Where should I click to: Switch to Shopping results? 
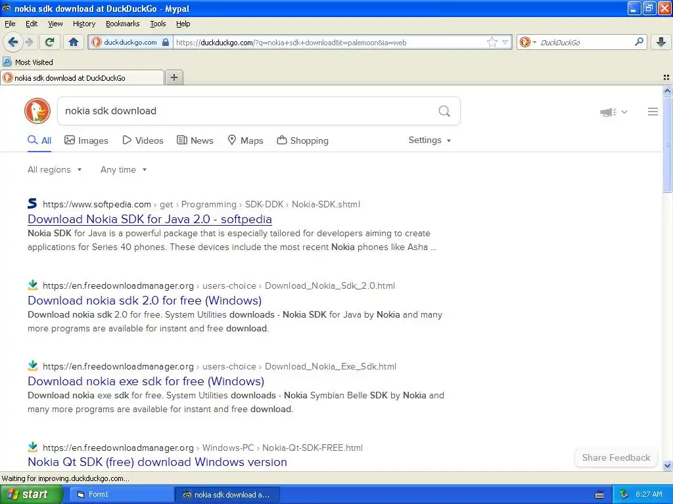(302, 140)
